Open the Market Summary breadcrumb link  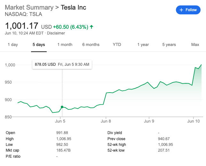point(29,7)
